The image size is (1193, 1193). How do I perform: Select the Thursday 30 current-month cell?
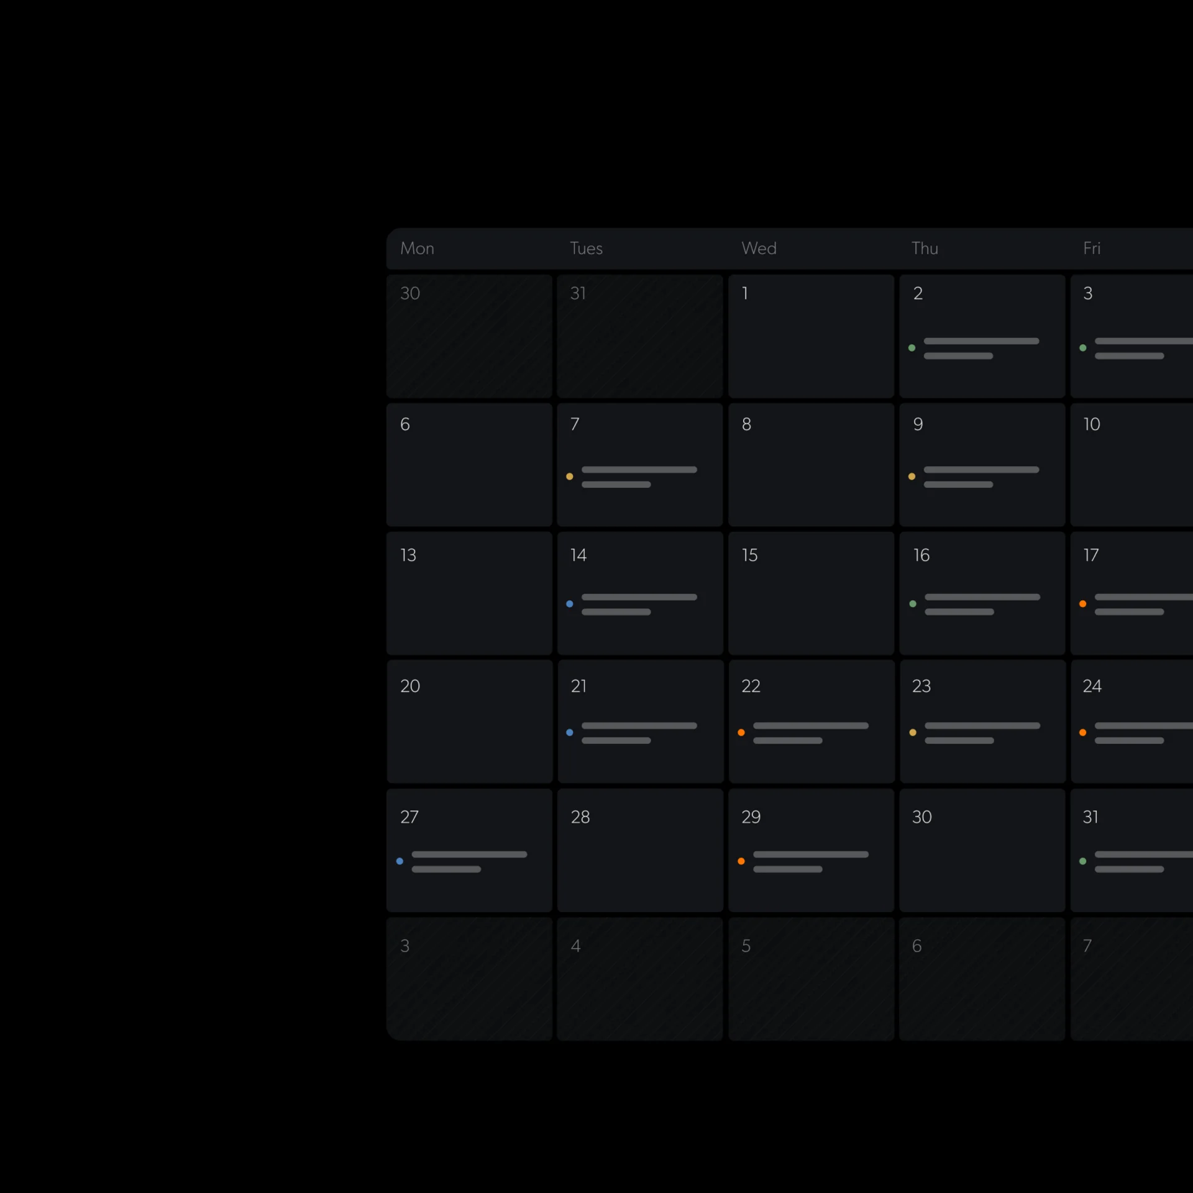982,850
